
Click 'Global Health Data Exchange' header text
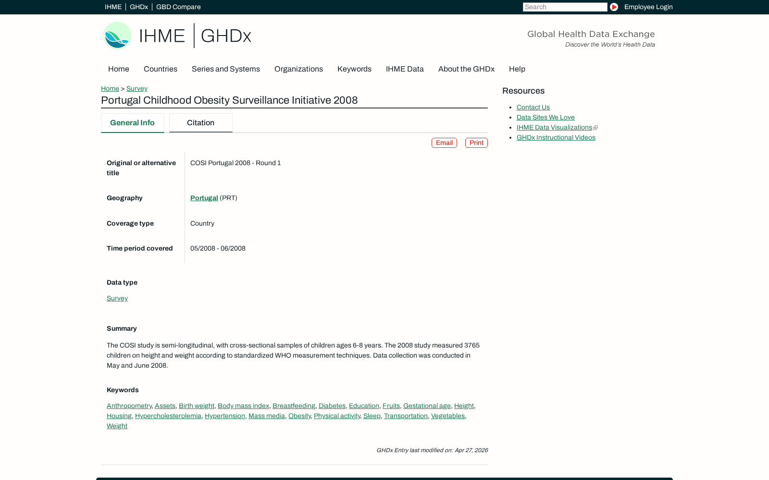591,34
